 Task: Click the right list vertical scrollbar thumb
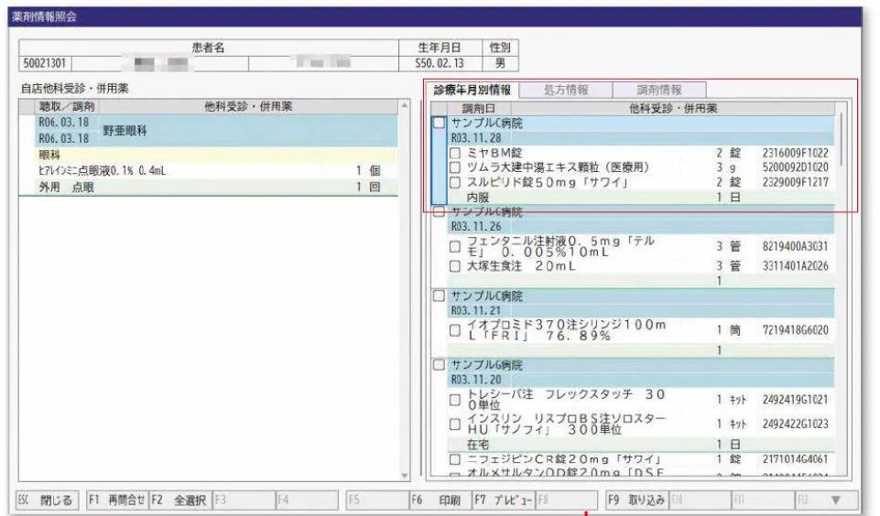point(841,139)
